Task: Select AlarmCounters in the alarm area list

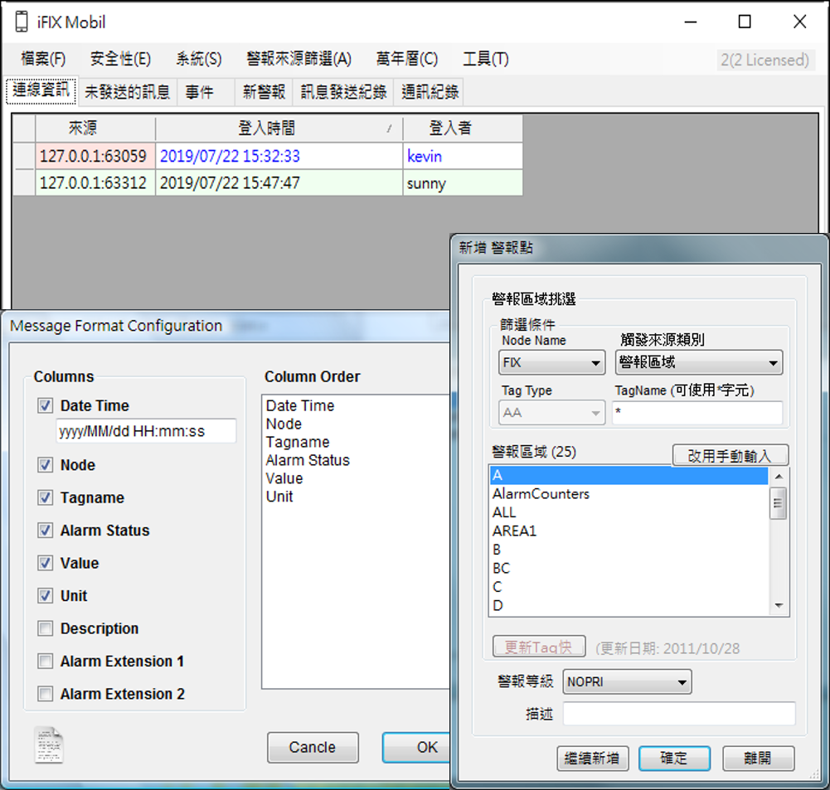Action: (541, 494)
